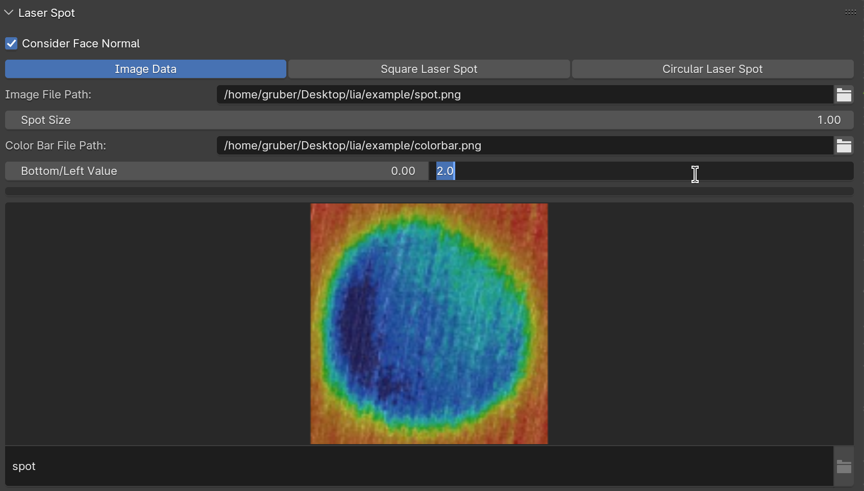
Task: Click the Color Bar File Path label
Action: point(56,145)
